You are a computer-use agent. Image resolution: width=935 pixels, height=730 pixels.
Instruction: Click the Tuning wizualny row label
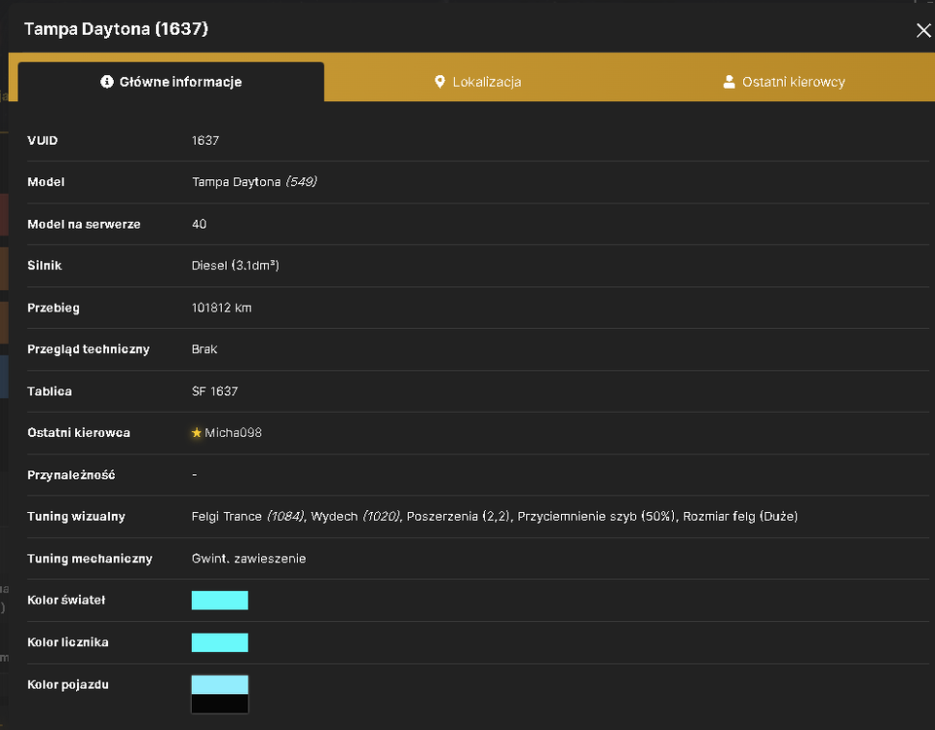pyautogui.click(x=76, y=517)
